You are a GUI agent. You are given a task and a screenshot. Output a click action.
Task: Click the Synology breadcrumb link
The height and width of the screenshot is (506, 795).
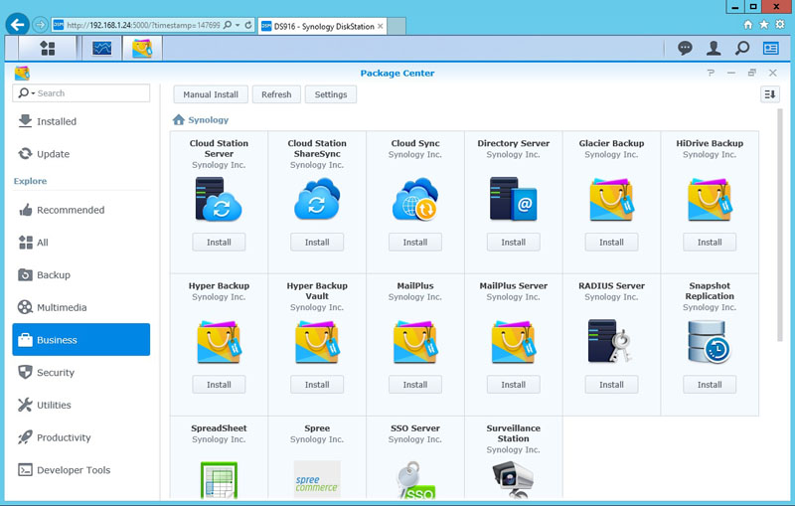[x=209, y=120]
